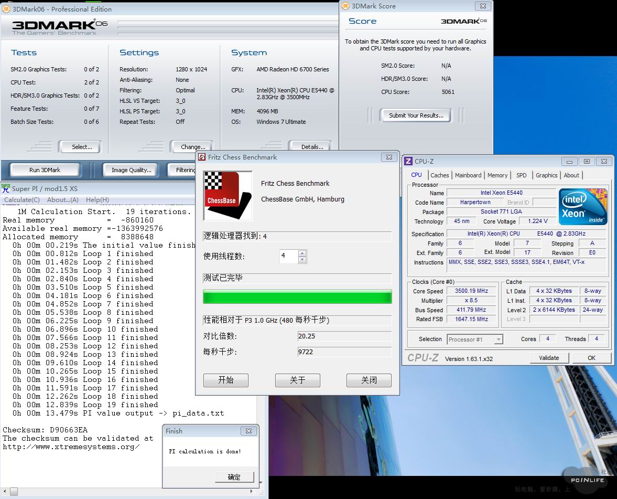Click the Super PI scrollbar left arrow
The width and height of the screenshot is (617, 499).
[x=5, y=492]
